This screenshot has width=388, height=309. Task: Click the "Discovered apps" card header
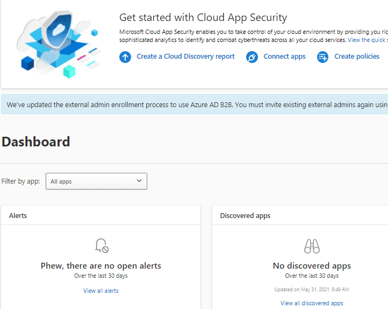[245, 215]
